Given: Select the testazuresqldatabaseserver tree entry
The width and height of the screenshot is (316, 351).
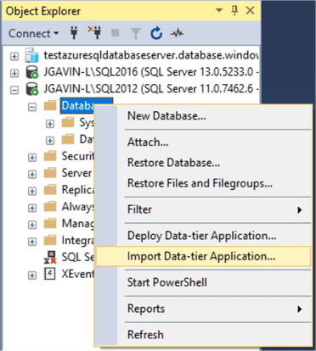Looking at the screenshot, I should (x=151, y=55).
